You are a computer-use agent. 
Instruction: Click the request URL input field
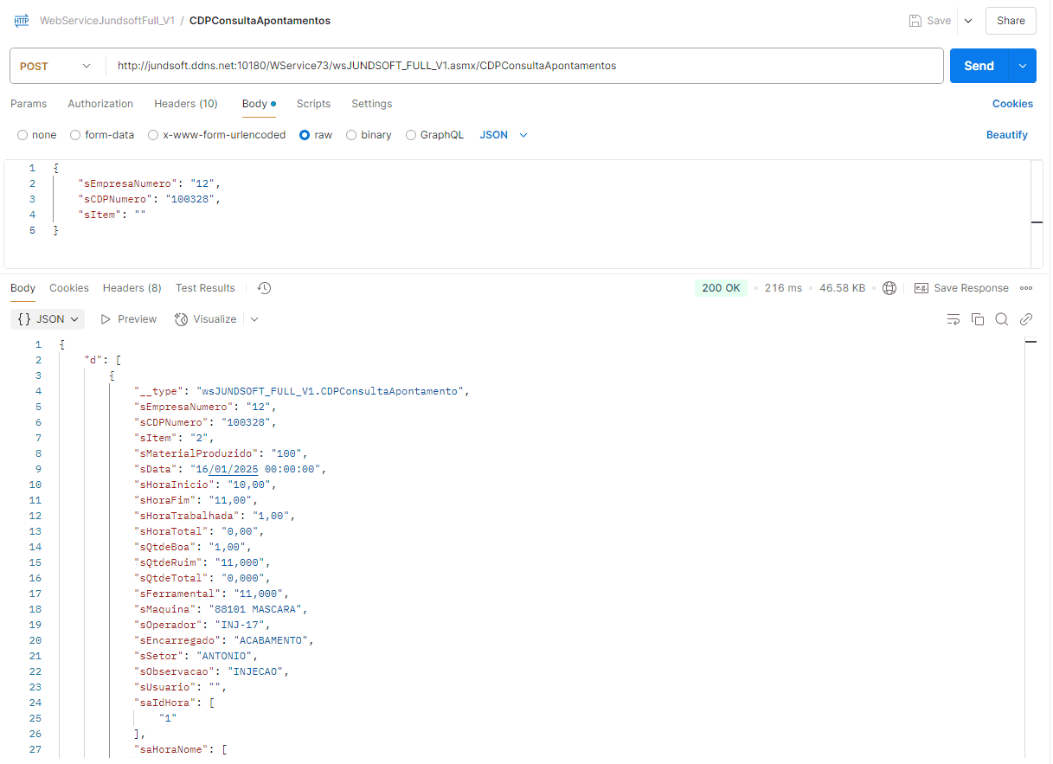coord(519,66)
